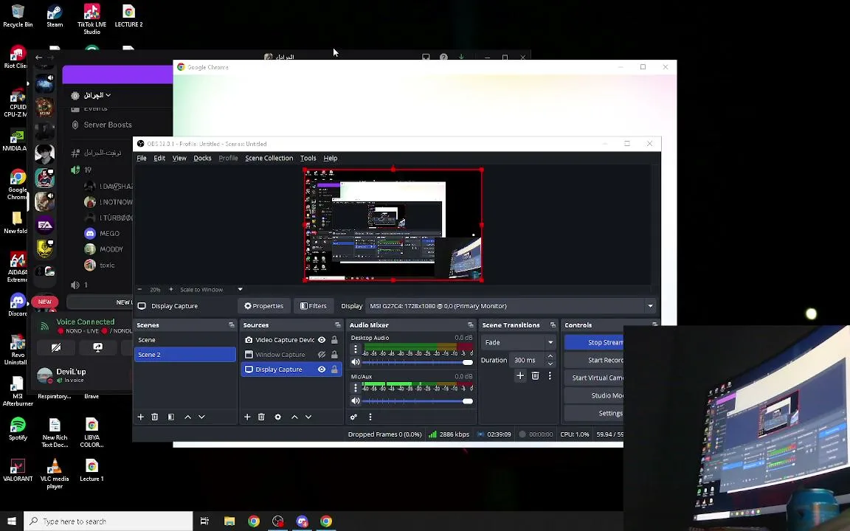The width and height of the screenshot is (850, 531).
Task: Hide the Display Capture source
Action: tap(322, 369)
